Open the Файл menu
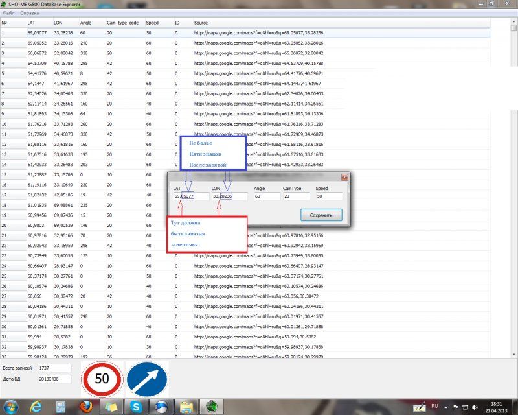 10,12
